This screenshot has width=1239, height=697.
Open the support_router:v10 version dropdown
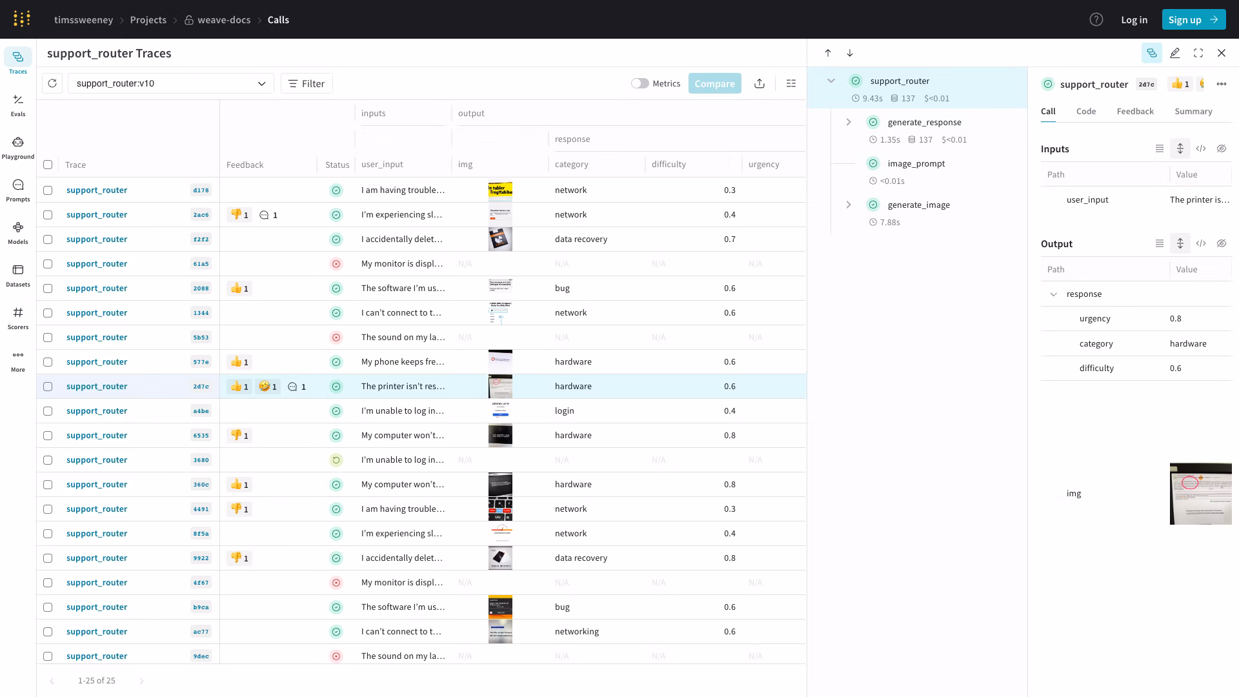(x=171, y=83)
